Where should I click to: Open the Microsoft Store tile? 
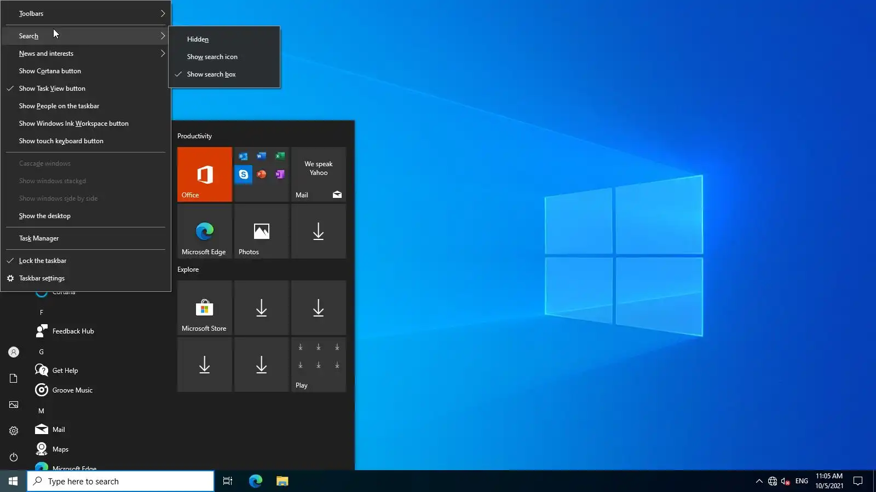coord(205,308)
